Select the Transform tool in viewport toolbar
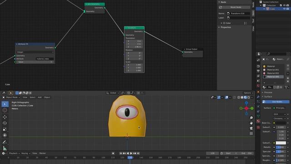The width and height of the screenshot is (291, 164). (x=5, y=135)
